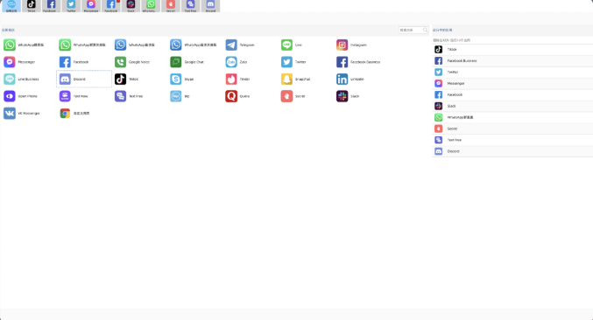Select Text Free in running apps list
This screenshot has height=320, width=593.
[x=512, y=140]
